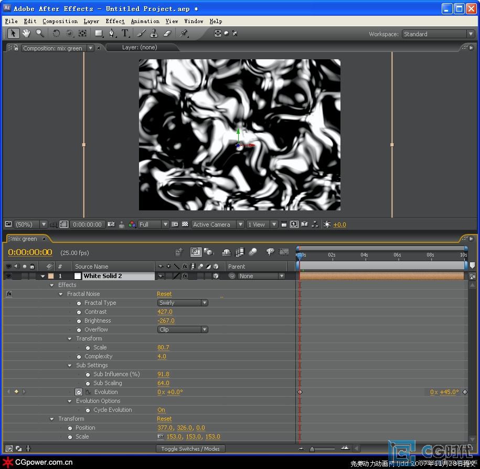Image resolution: width=480 pixels, height=469 pixels.
Task: Select the Hand tool
Action: (26, 34)
